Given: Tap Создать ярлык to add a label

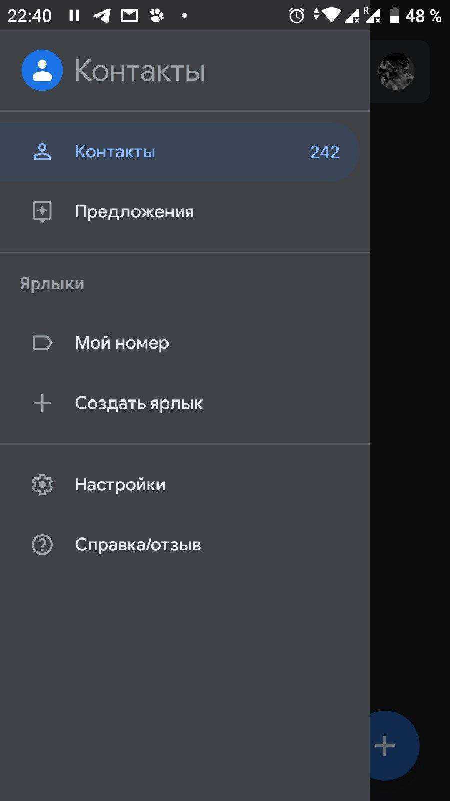Looking at the screenshot, I should pyautogui.click(x=139, y=403).
